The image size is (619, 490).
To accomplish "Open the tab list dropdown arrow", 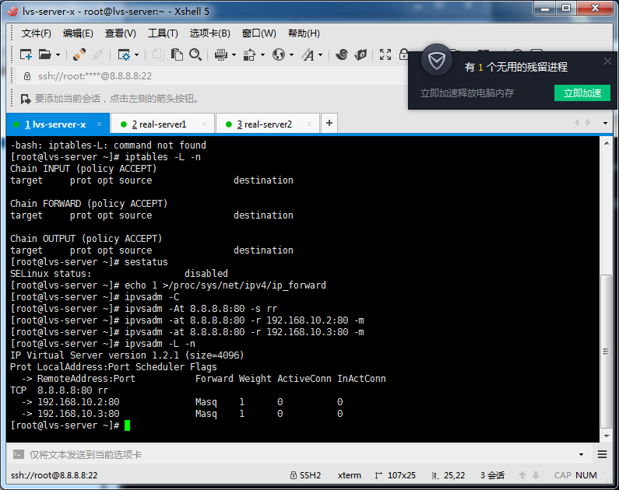I will 603,124.
